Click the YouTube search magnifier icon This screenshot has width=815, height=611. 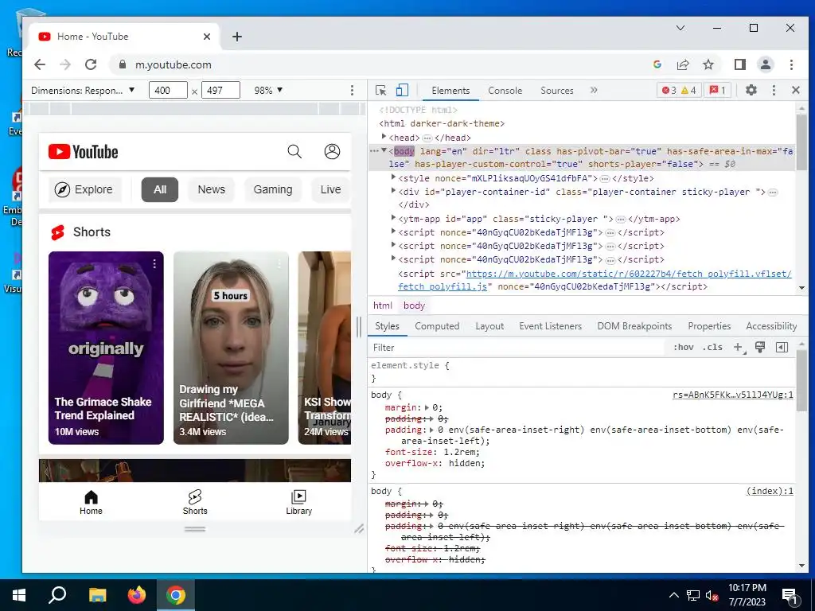[x=294, y=152]
